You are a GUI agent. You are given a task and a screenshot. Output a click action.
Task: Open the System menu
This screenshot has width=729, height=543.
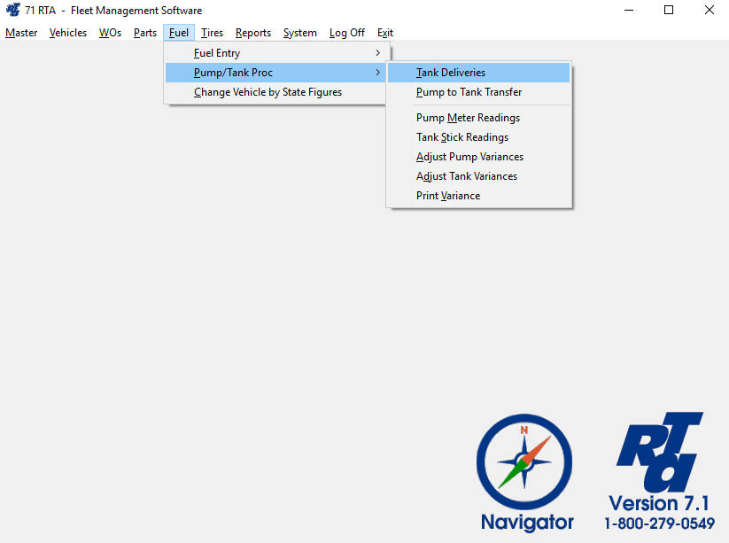[299, 33]
